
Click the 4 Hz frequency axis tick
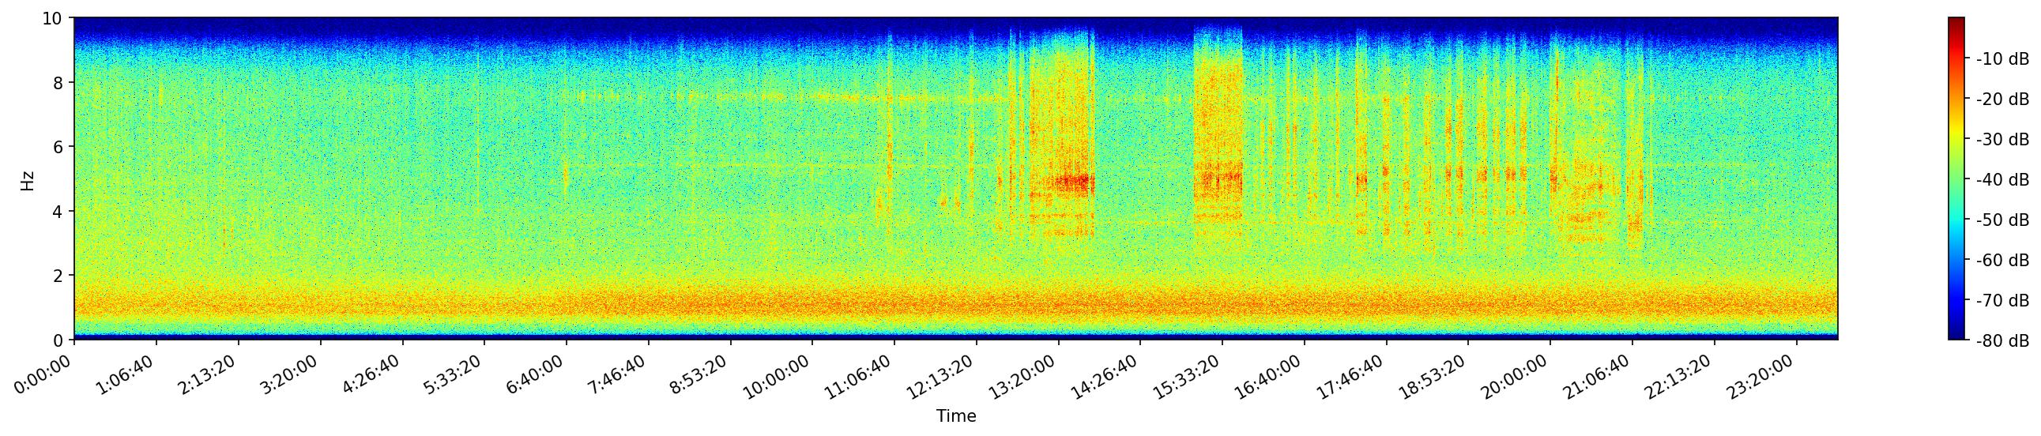pyautogui.click(x=59, y=211)
